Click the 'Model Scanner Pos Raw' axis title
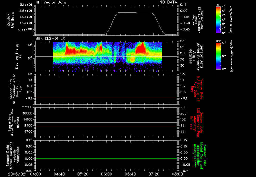Screen dimensions: 256x177 coord(14,122)
